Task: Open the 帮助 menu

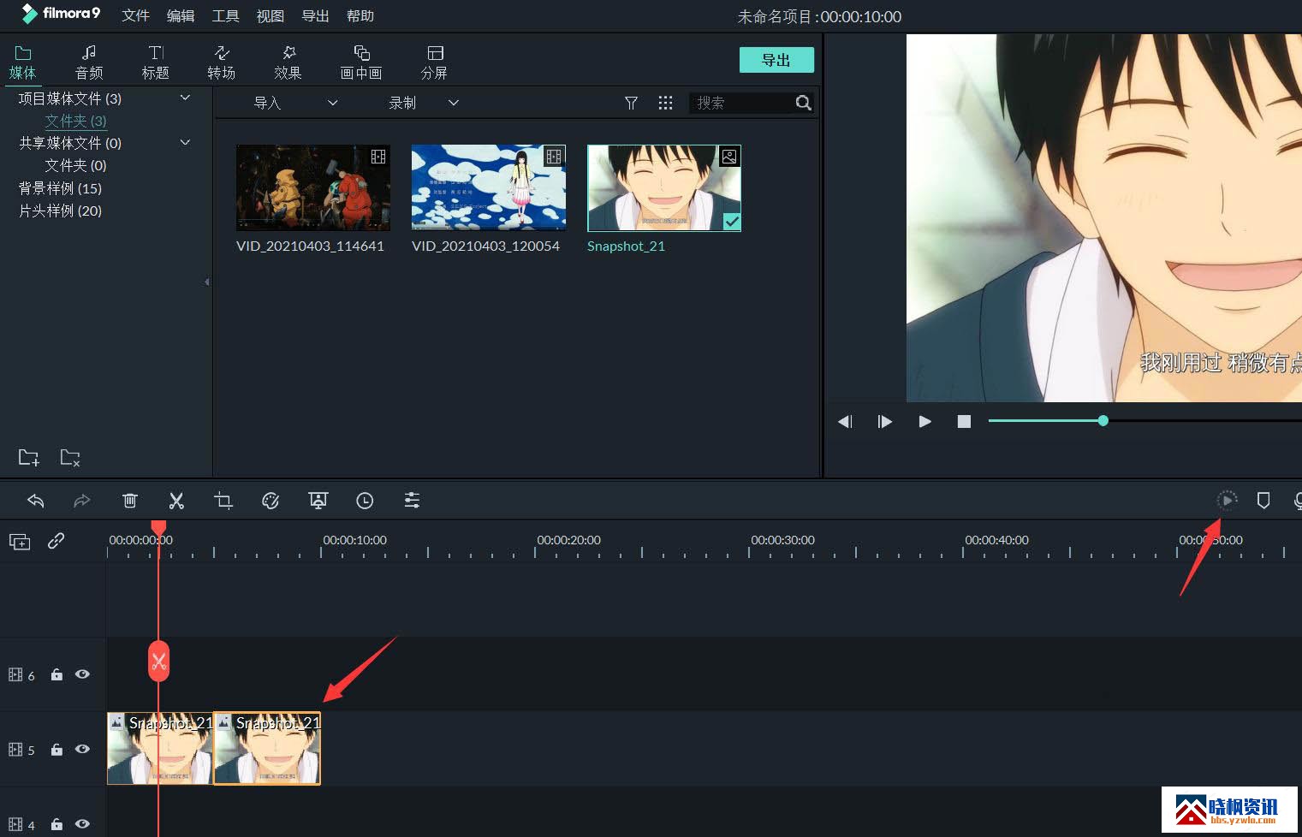Action: pyautogui.click(x=360, y=16)
